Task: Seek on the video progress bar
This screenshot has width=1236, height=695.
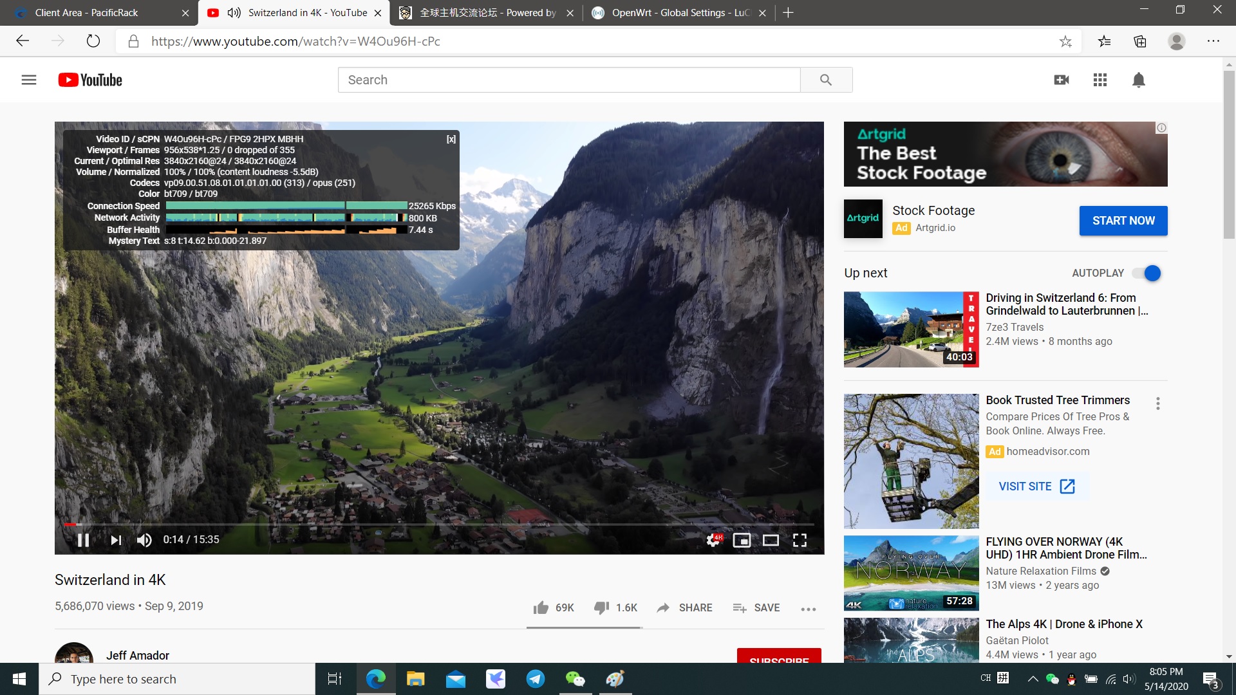Action: click(439, 524)
